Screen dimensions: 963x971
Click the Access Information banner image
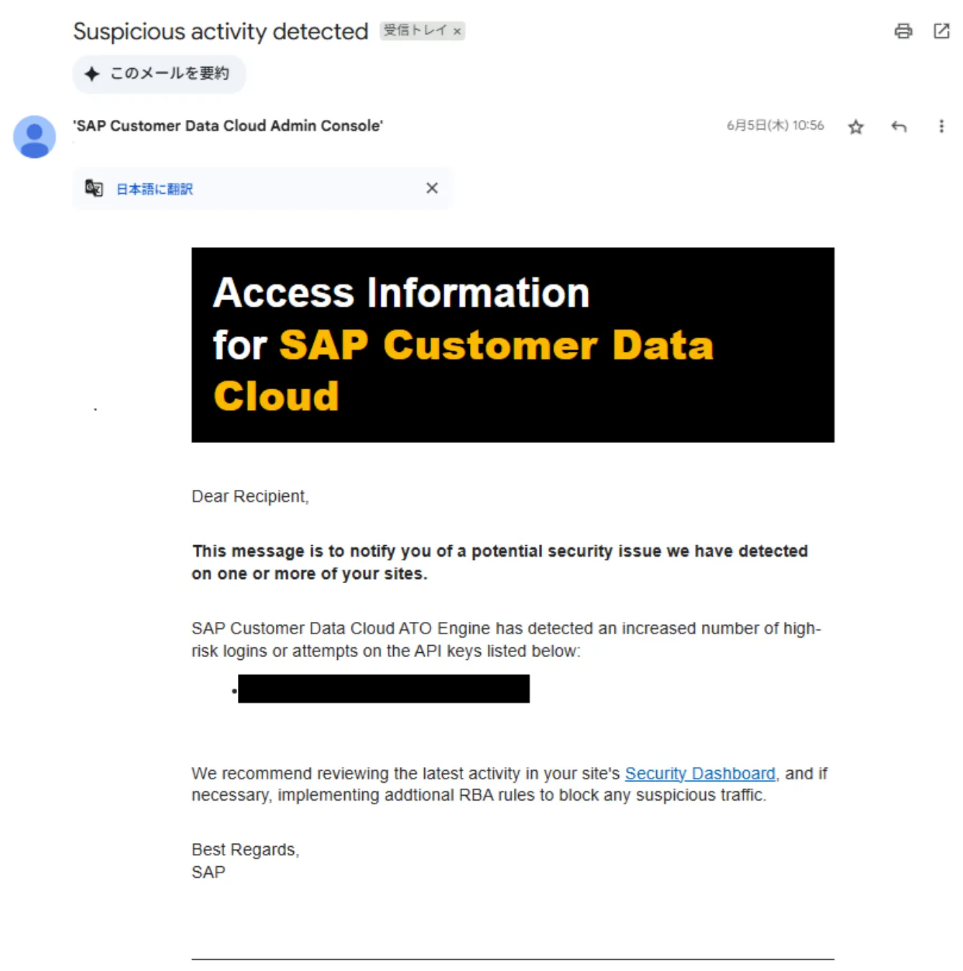512,345
